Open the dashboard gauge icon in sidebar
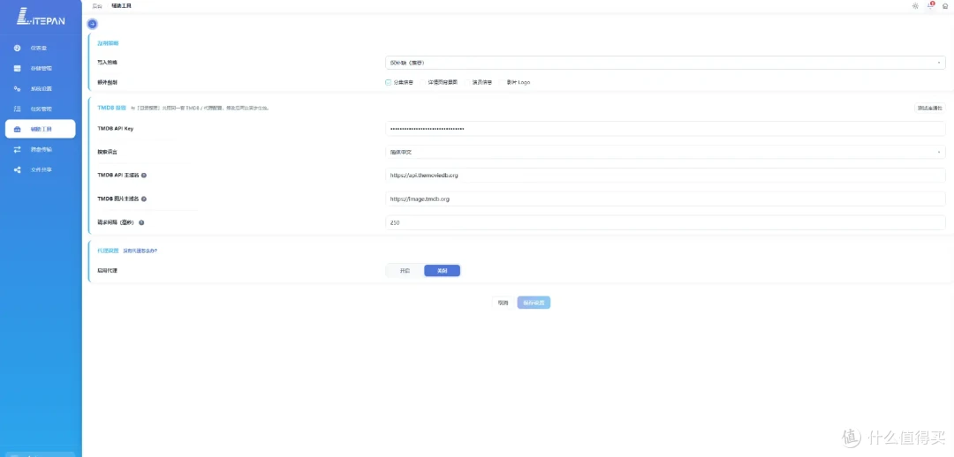Screen dimensions: 954x457 [17, 48]
